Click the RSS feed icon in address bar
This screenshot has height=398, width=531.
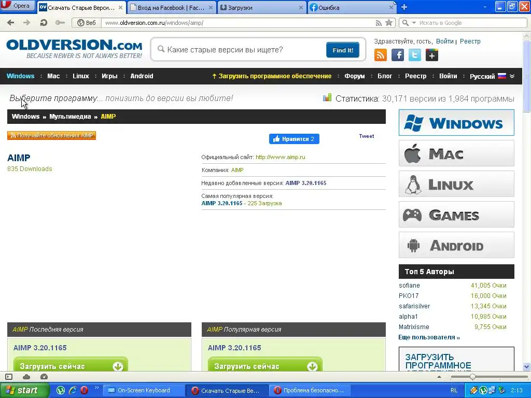[x=379, y=23]
